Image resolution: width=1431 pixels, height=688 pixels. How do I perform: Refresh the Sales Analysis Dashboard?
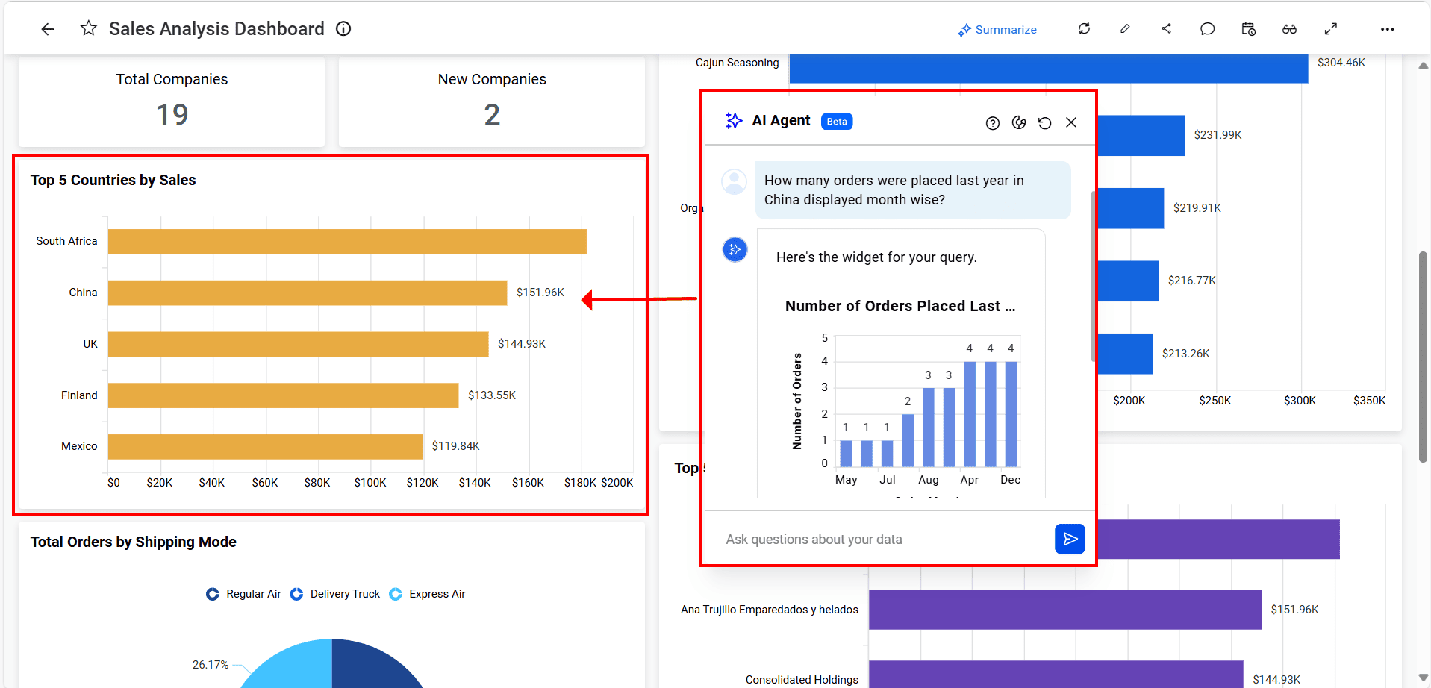click(x=1084, y=28)
